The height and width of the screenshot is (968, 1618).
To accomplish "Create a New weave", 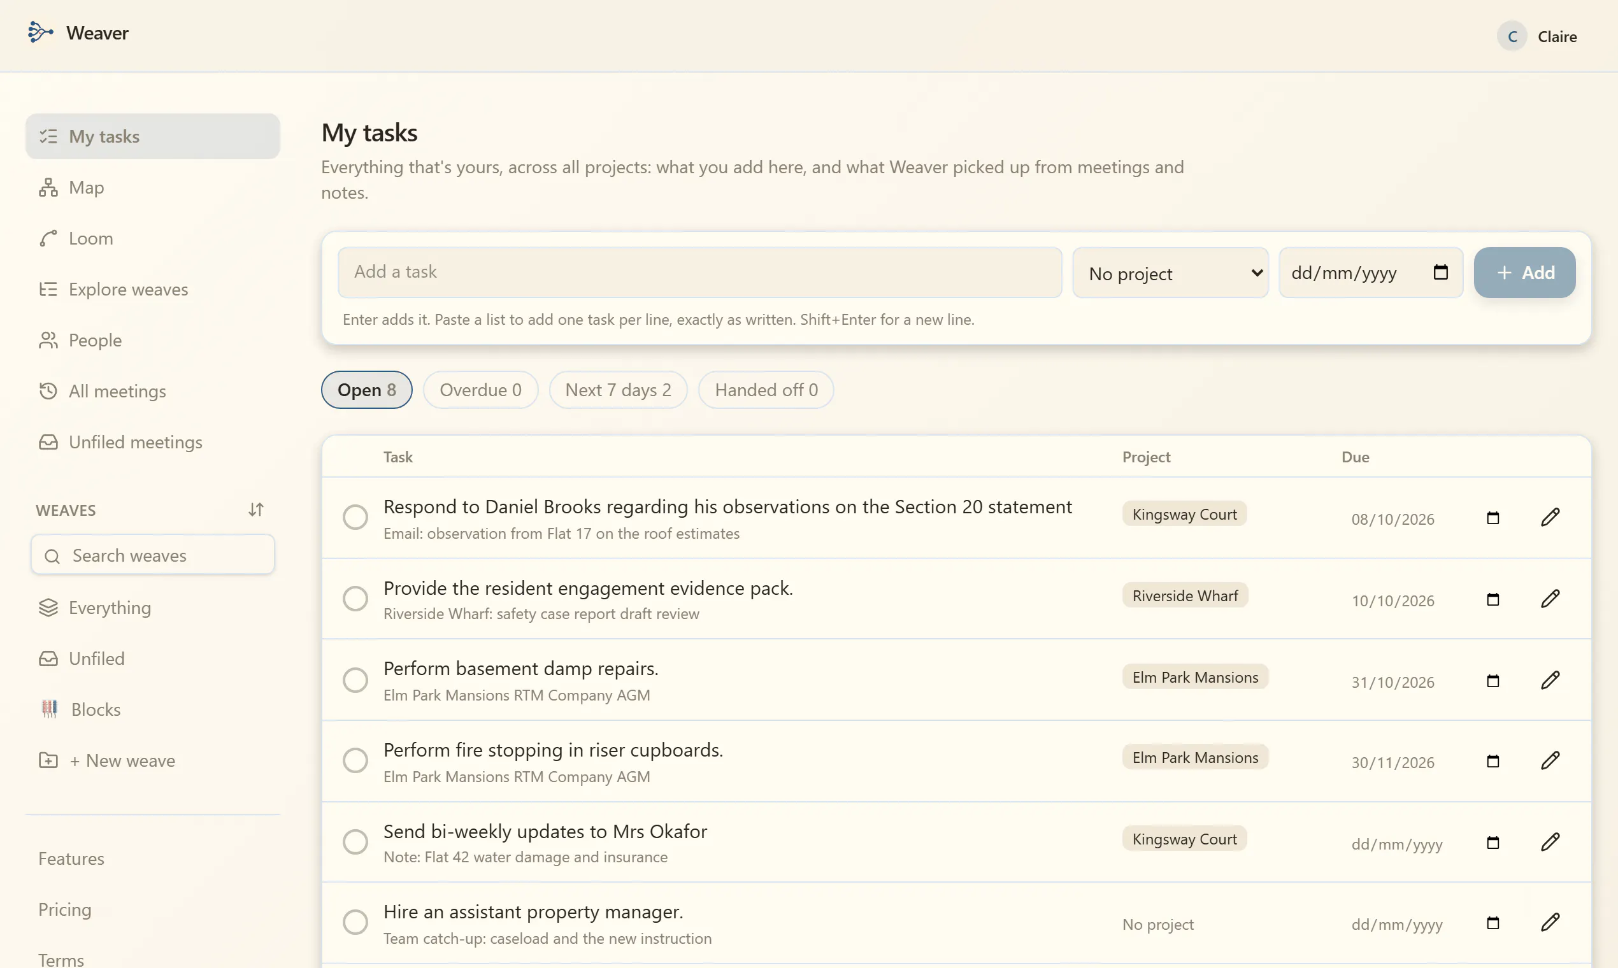I will 153,760.
